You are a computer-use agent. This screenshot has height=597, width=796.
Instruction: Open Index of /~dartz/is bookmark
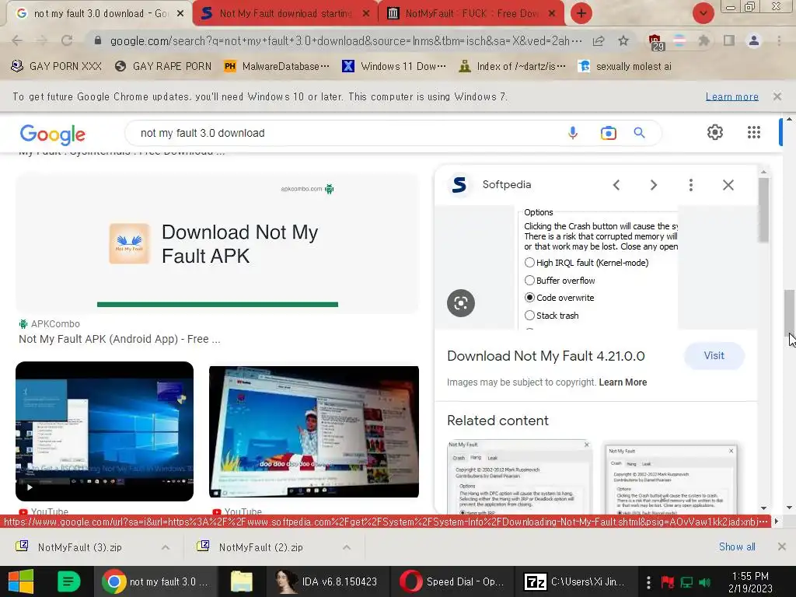pyautogui.click(x=511, y=66)
